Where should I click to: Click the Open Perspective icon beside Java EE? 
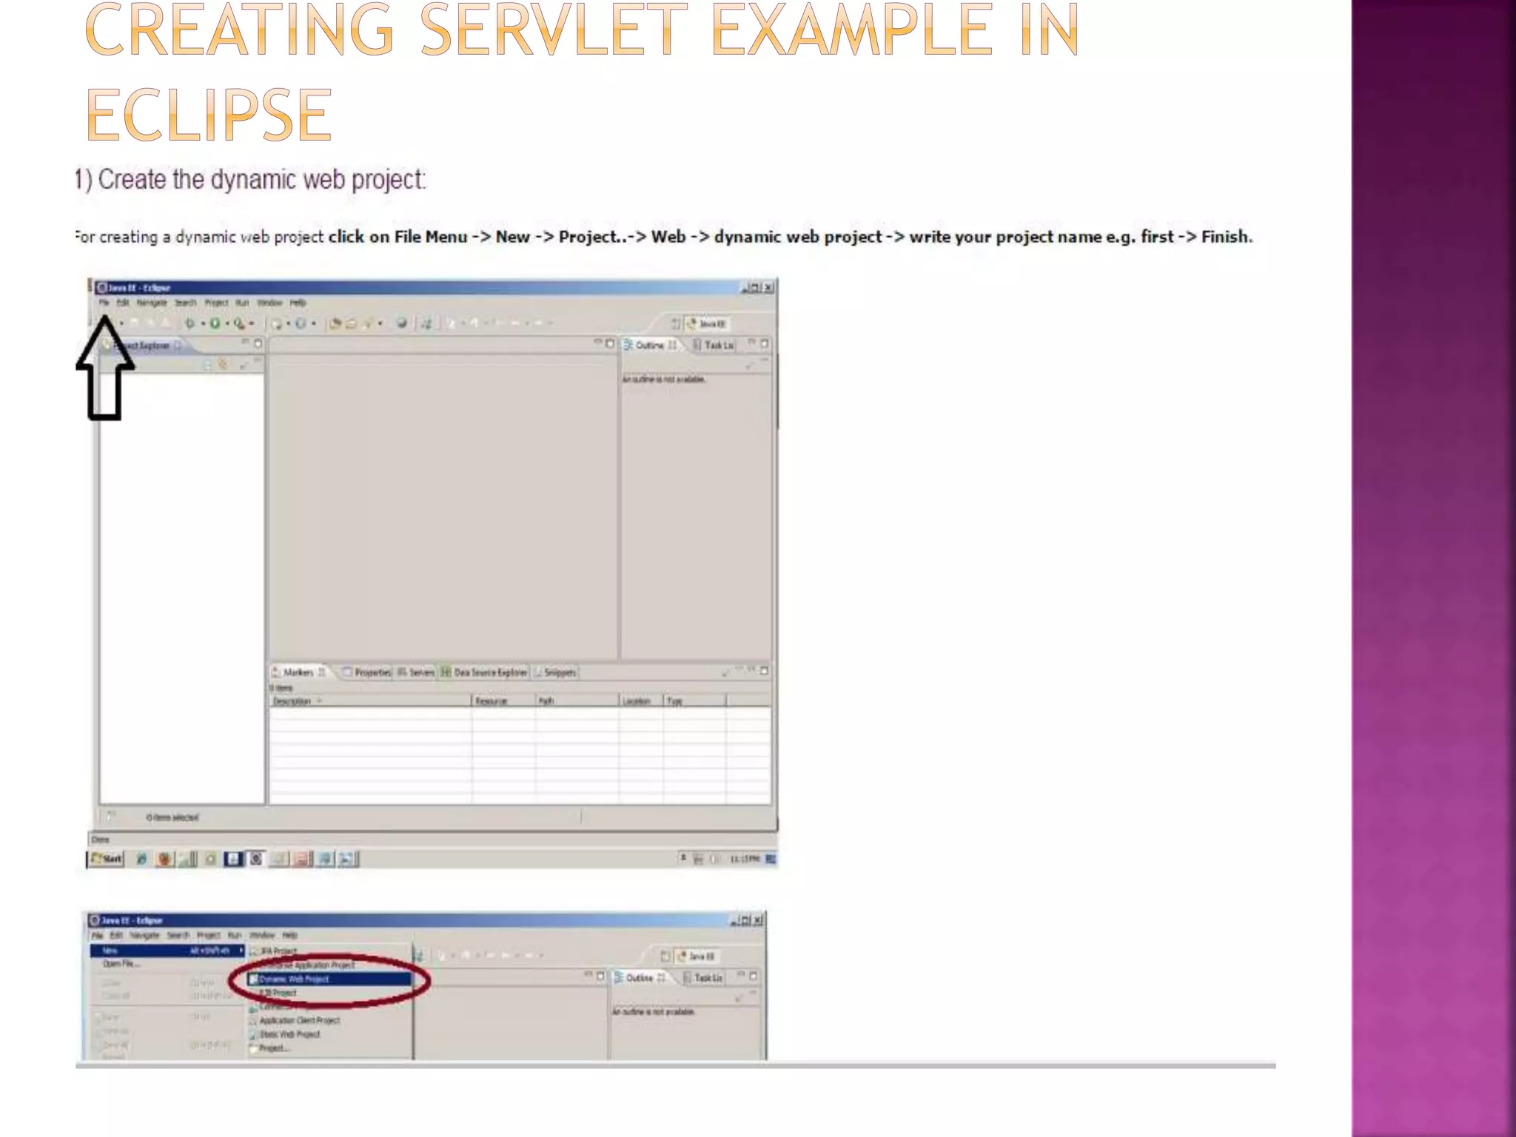pyautogui.click(x=675, y=323)
